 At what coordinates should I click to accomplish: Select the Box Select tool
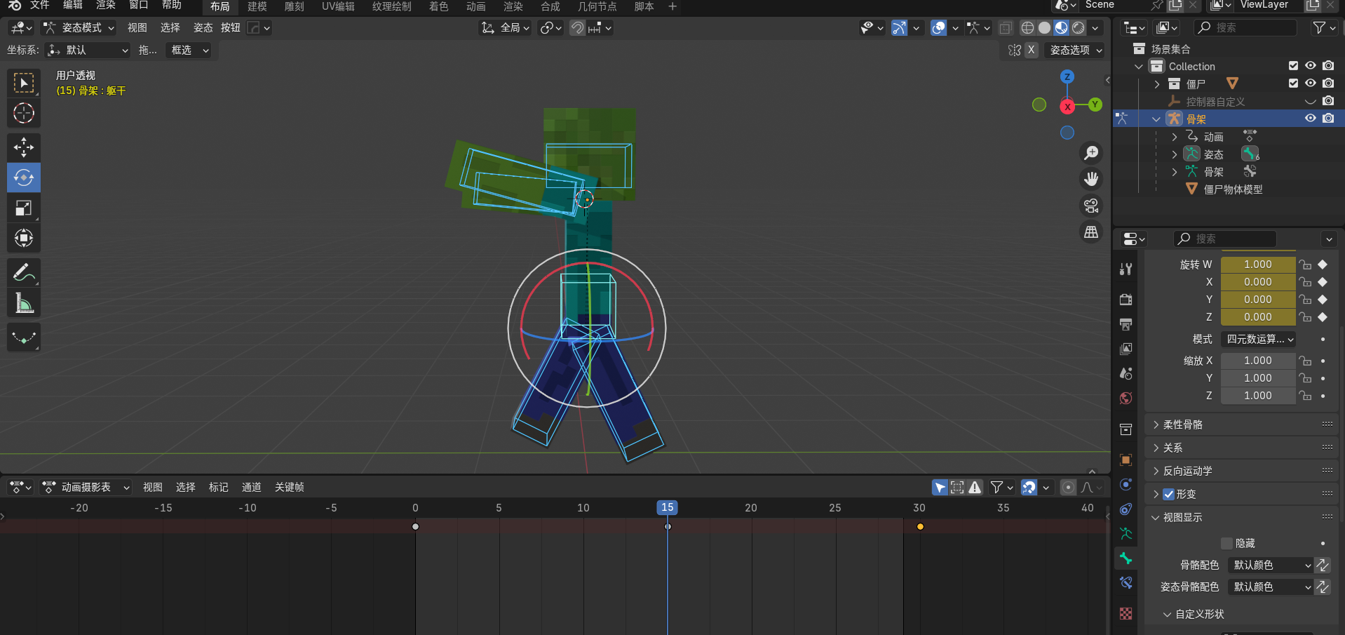point(24,83)
